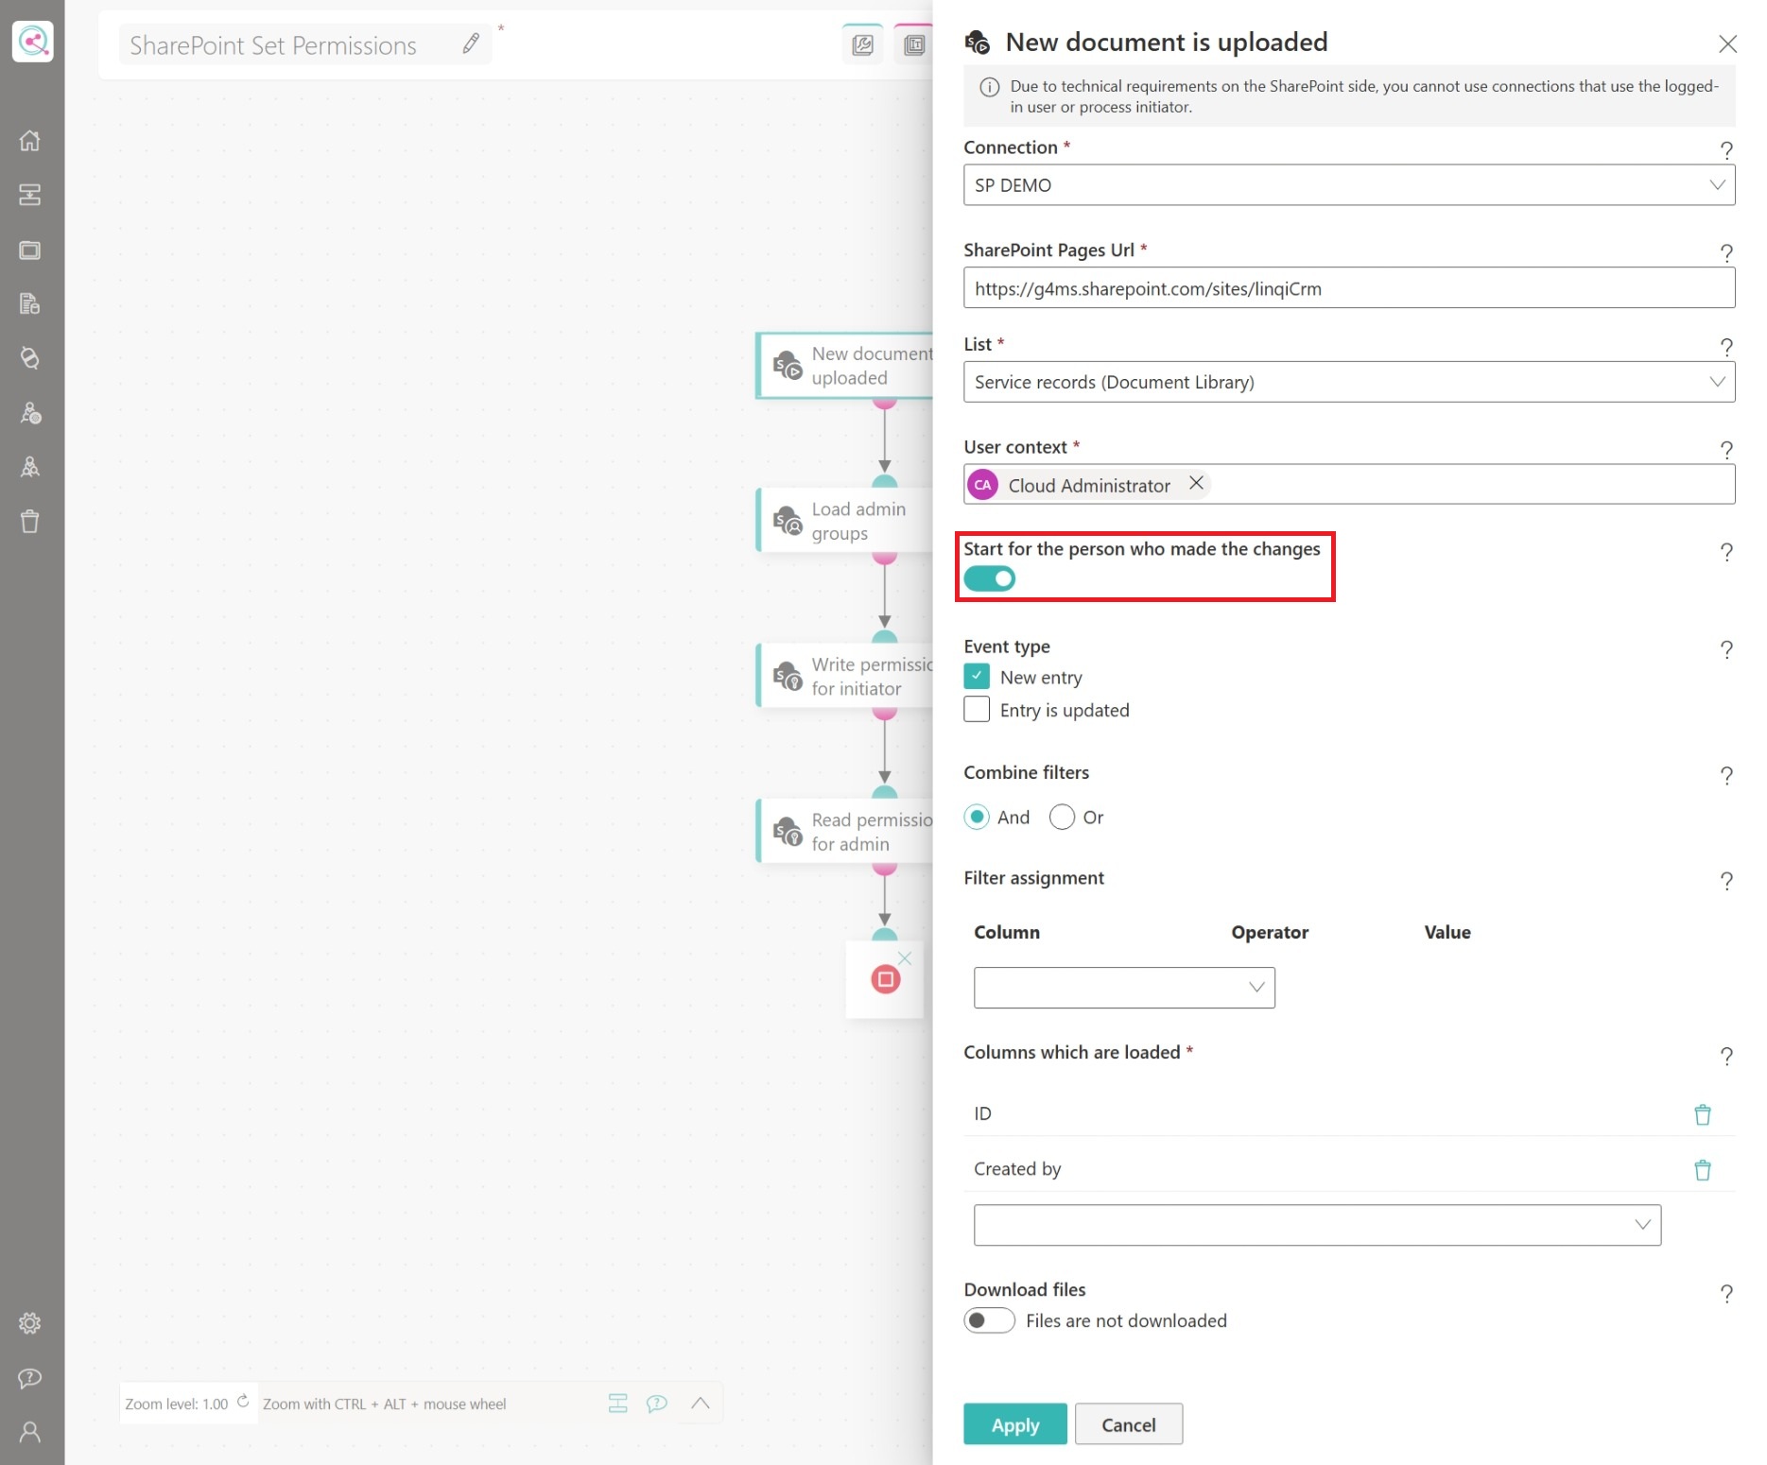Delete the Created by column via trash icon
This screenshot has width=1767, height=1465.
click(1703, 1170)
